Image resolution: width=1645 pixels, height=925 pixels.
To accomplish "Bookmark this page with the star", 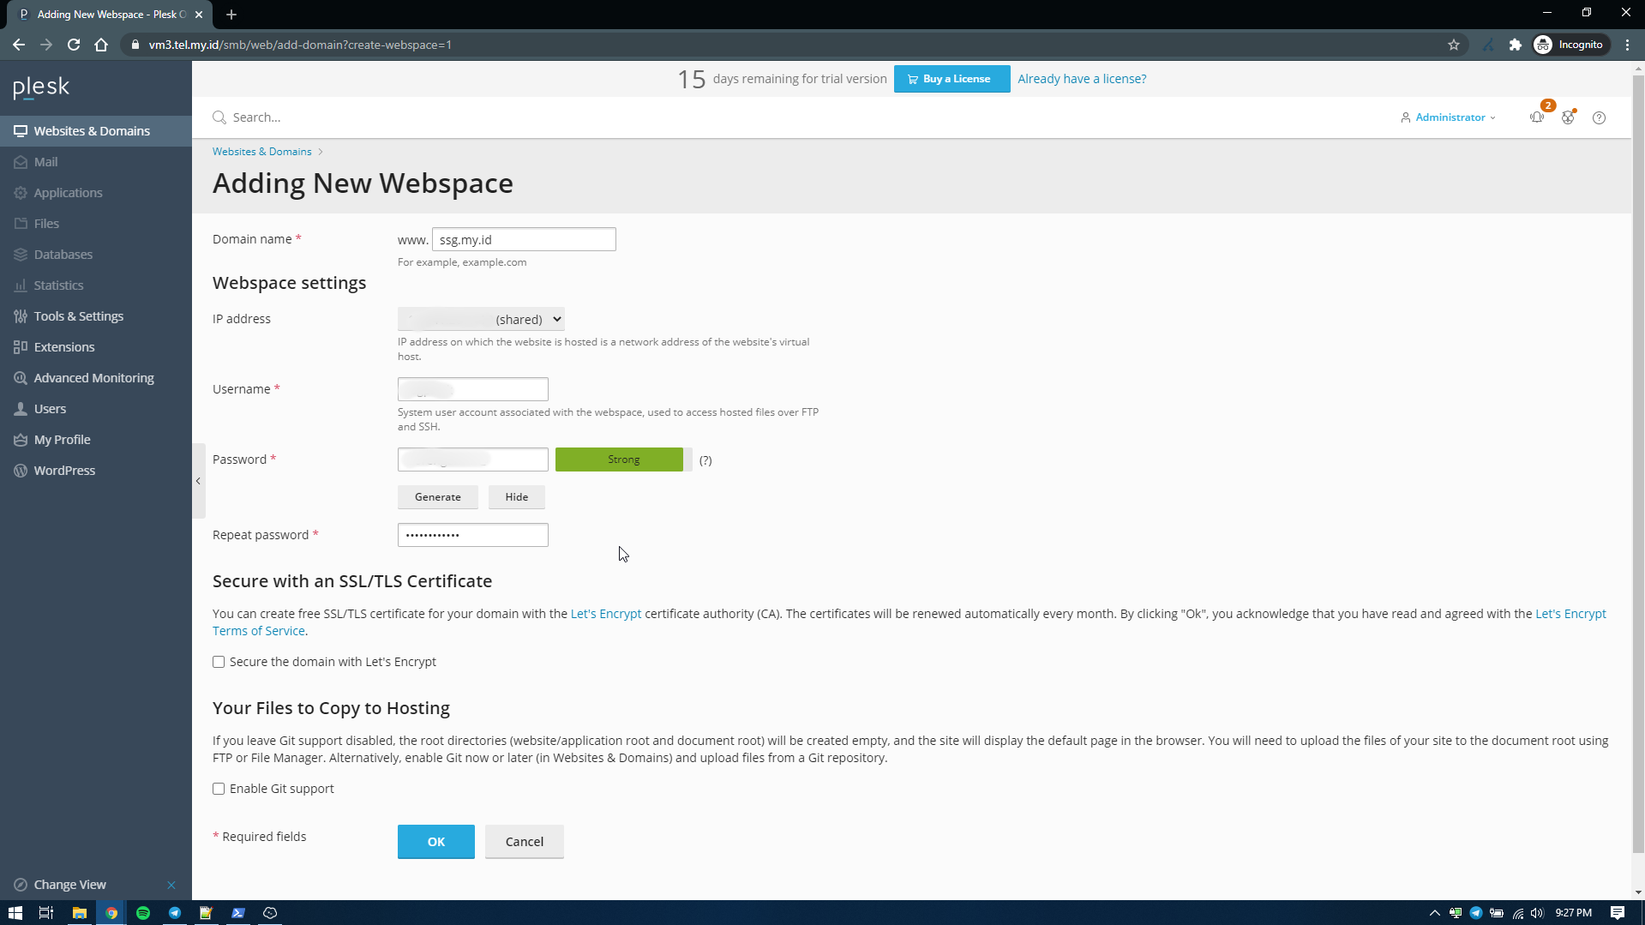I will 1454,45.
